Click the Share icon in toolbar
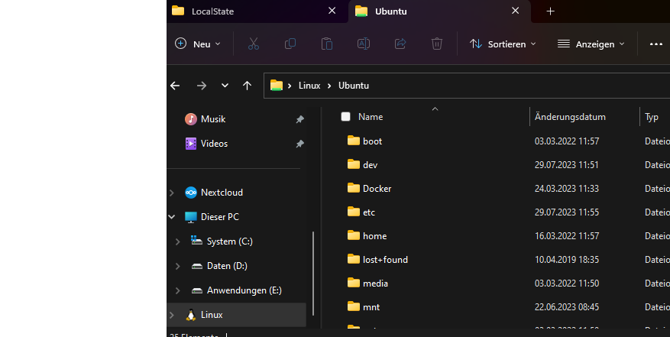The image size is (670, 337). click(x=400, y=44)
